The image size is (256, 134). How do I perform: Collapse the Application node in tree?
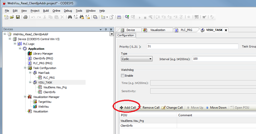[x=20, y=49]
